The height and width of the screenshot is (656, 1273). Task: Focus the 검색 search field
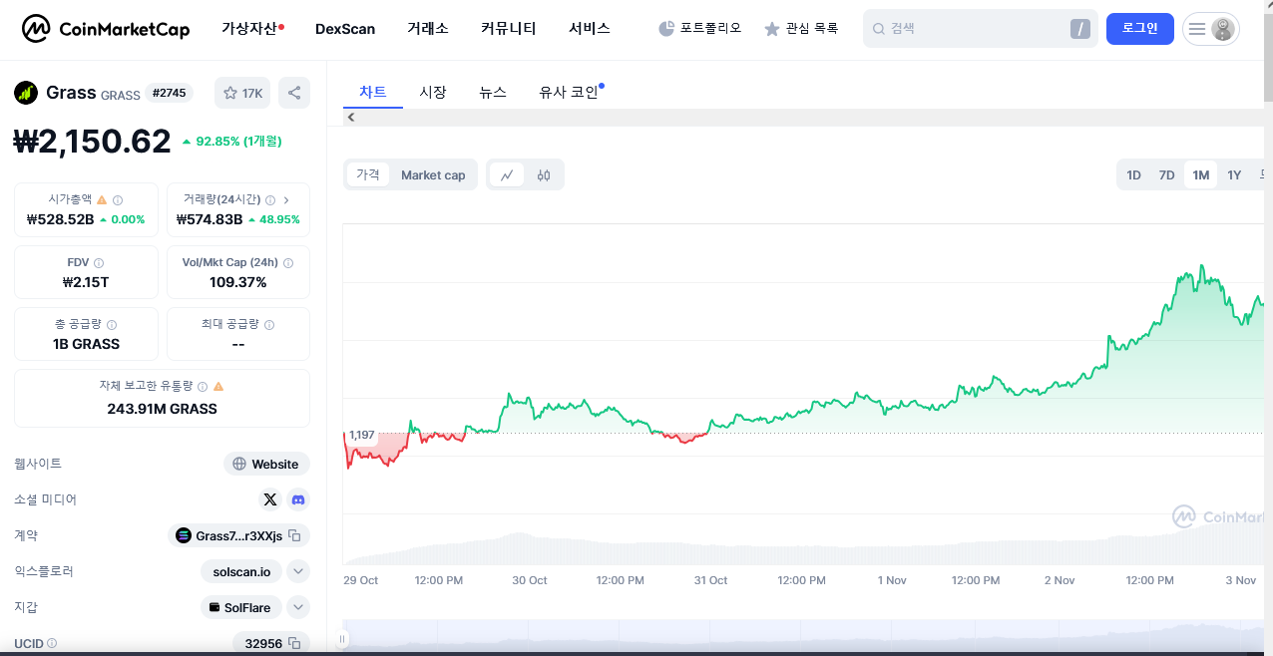[981, 29]
